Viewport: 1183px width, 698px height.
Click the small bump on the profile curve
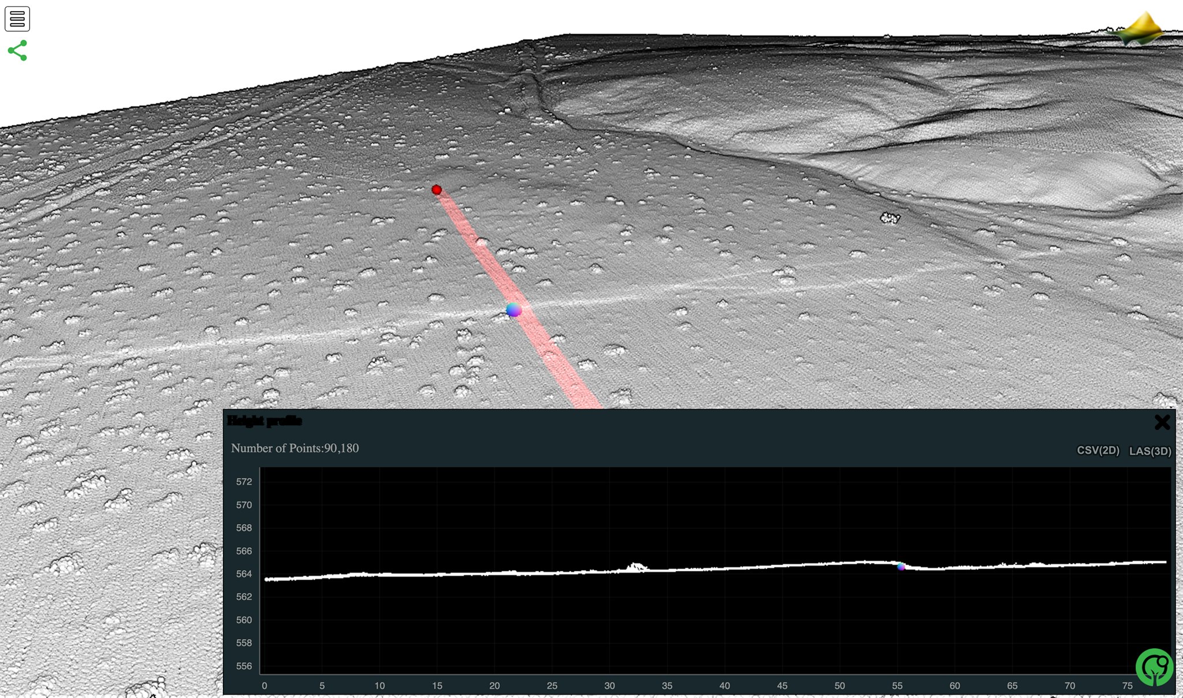pyautogui.click(x=636, y=567)
